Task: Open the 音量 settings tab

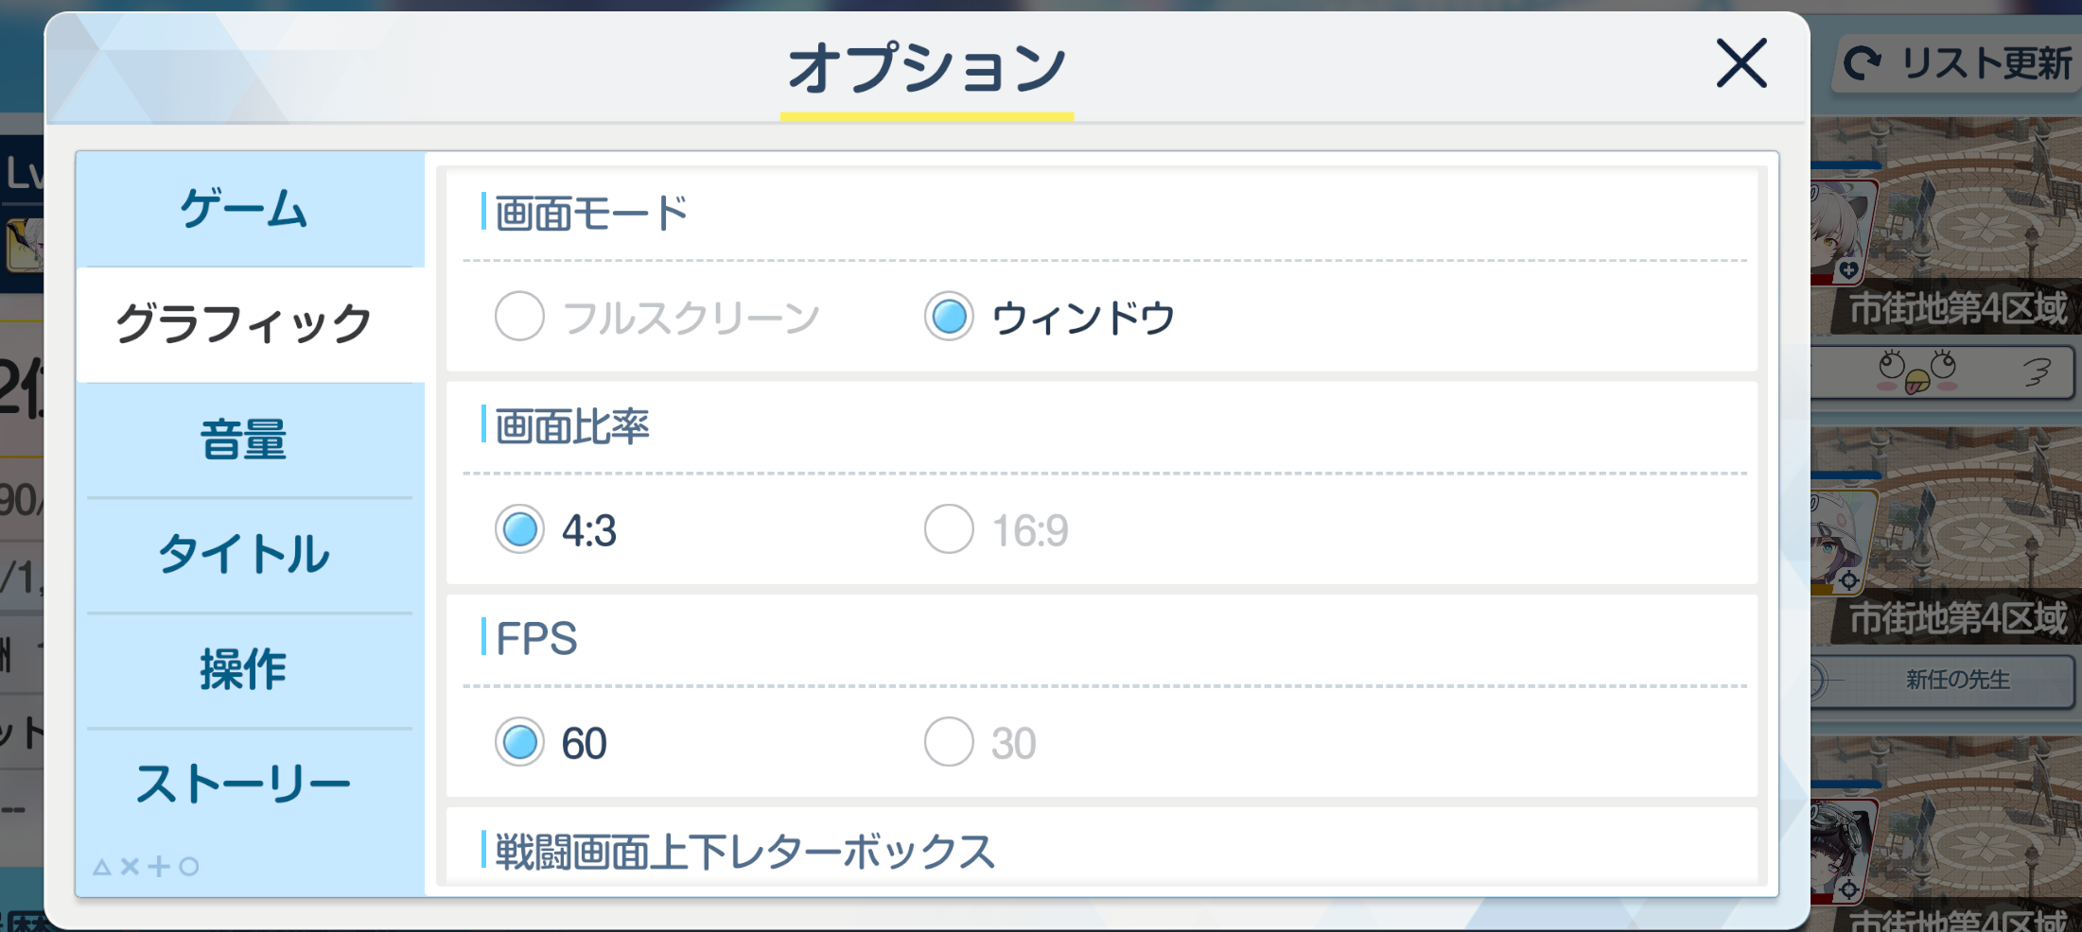Action: pos(244,440)
